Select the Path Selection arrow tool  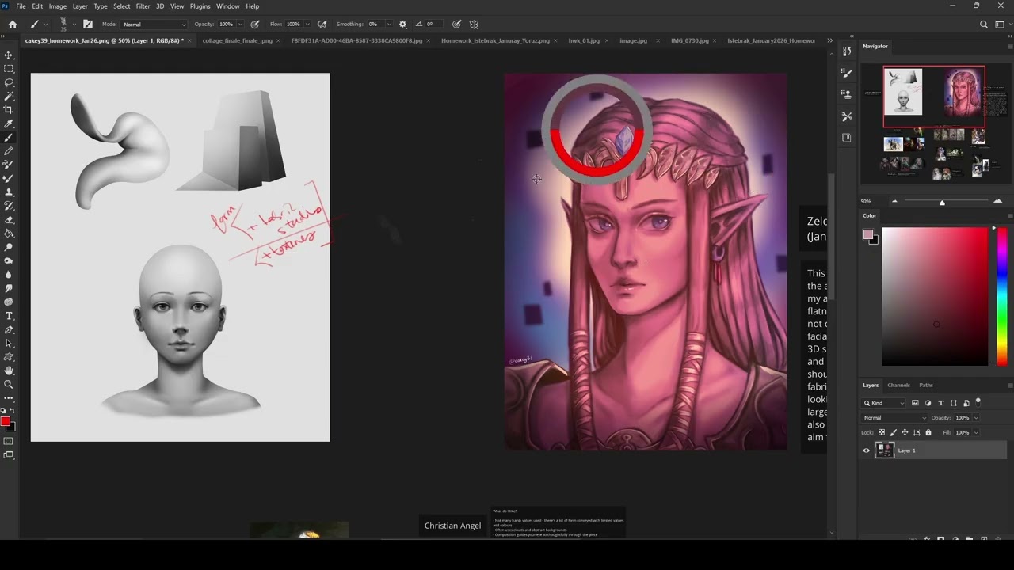pos(9,343)
